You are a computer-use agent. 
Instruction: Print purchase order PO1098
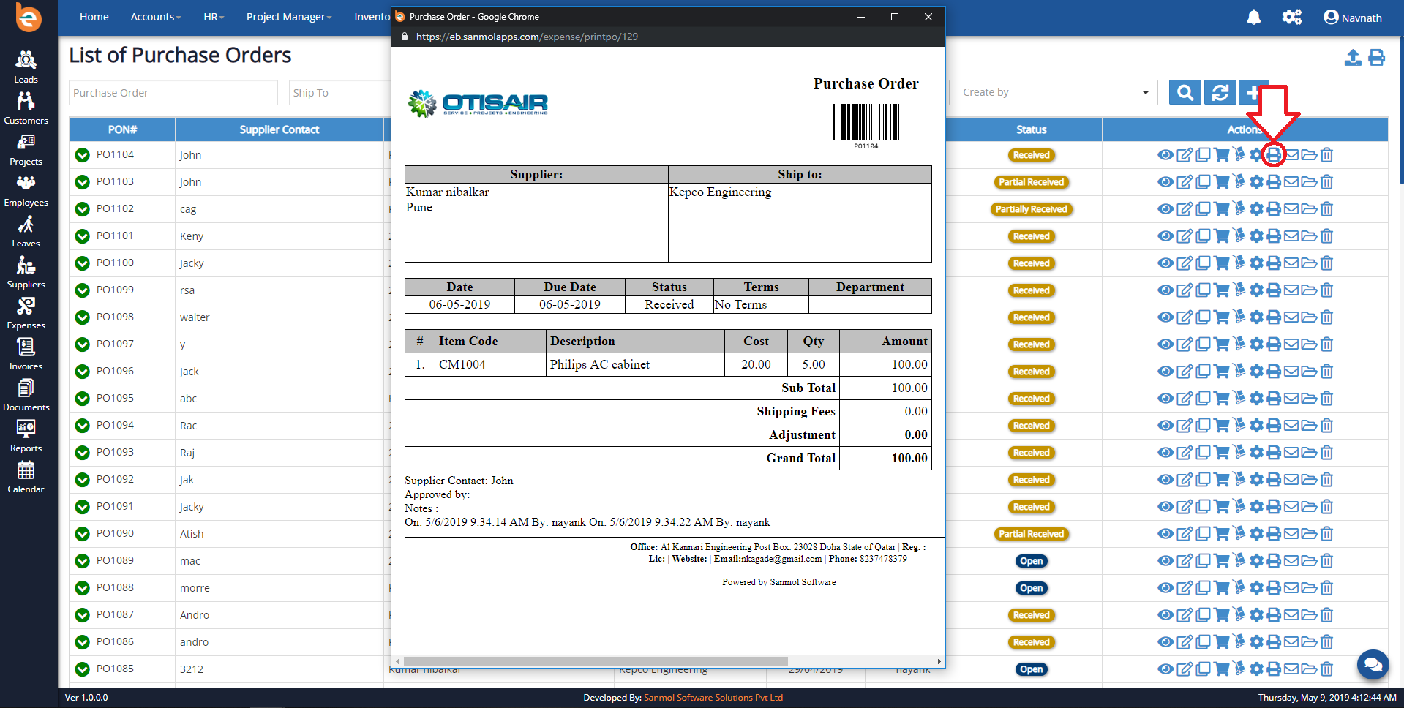(x=1274, y=317)
